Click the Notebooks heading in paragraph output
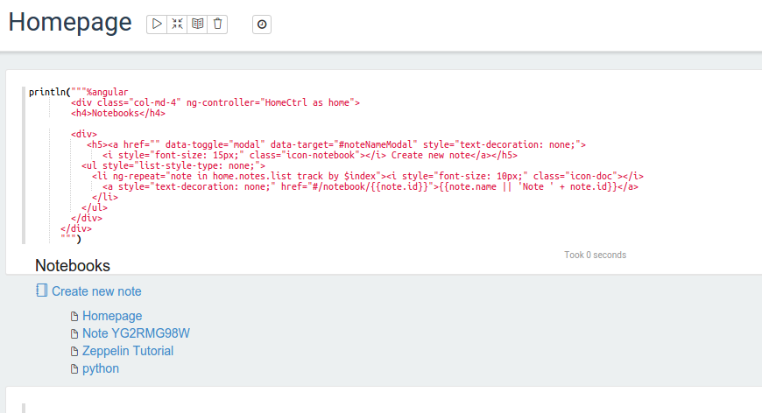Viewport: 762px width, 413px height. point(73,265)
